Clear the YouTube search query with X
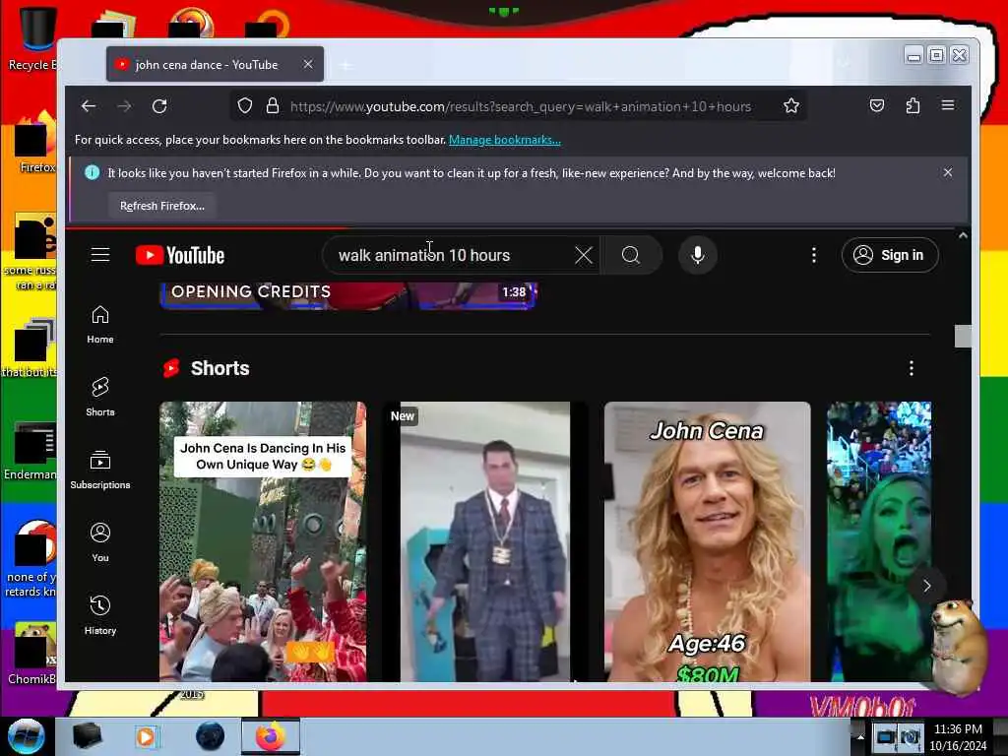This screenshot has height=756, width=1008. pyautogui.click(x=584, y=255)
